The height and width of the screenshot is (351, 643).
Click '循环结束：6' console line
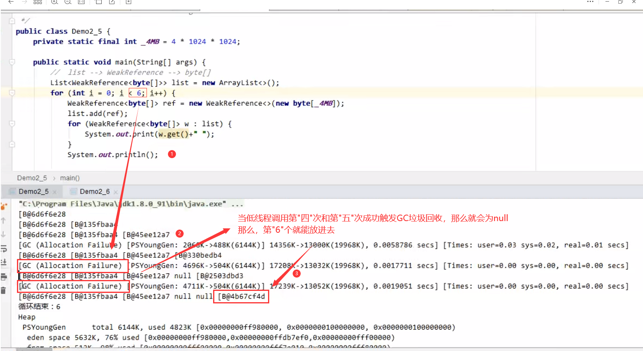coord(39,307)
